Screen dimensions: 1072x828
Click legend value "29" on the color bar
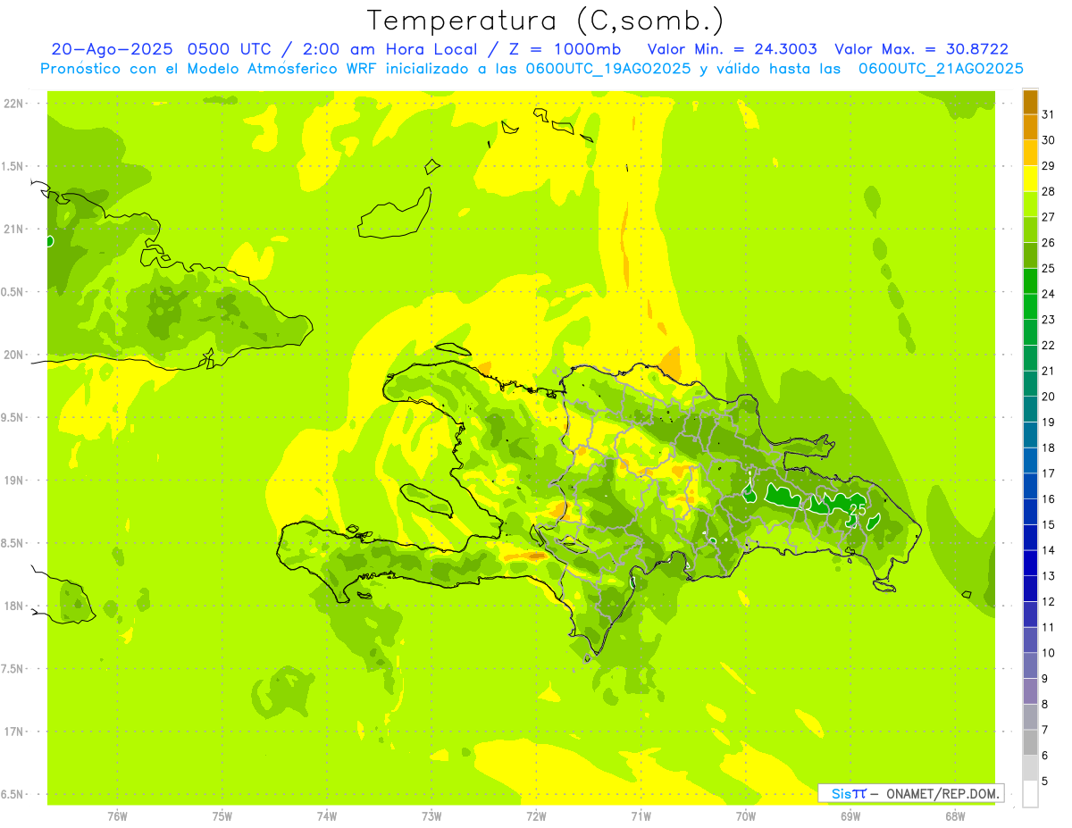[1049, 165]
